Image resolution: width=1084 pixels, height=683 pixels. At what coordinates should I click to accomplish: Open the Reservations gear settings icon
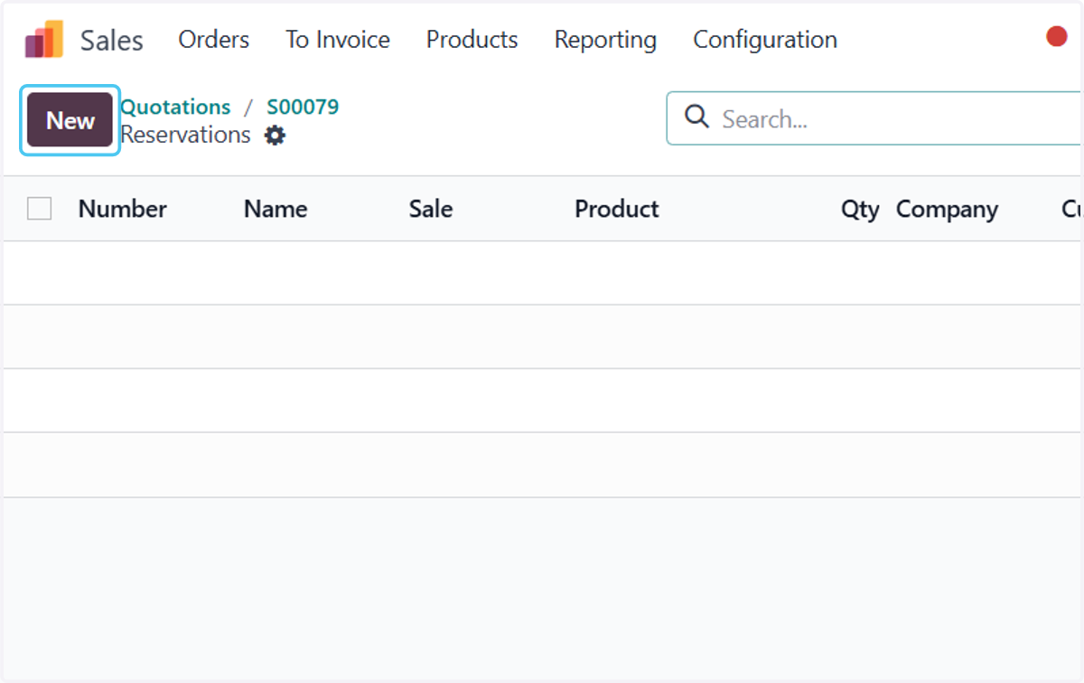275,136
